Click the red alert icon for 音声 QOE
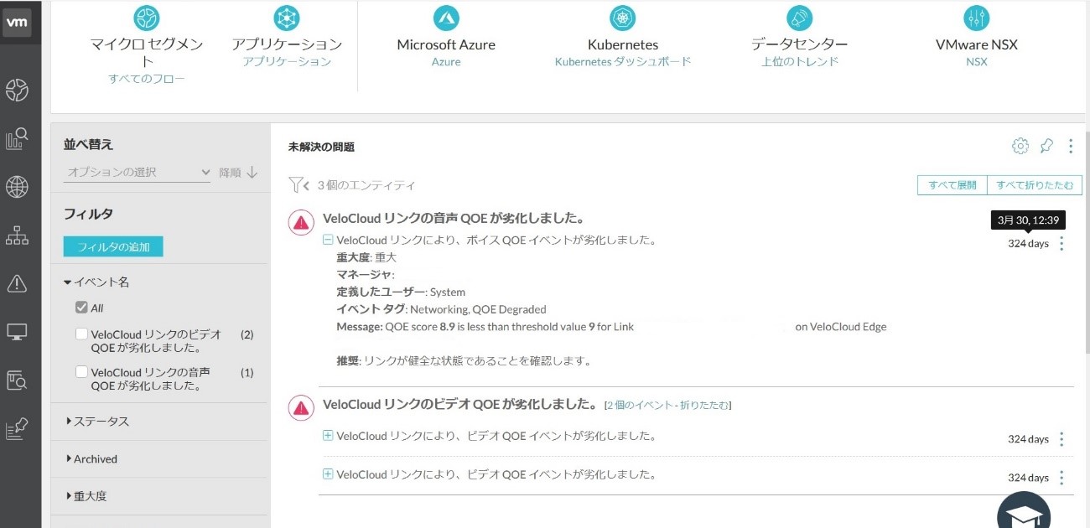This screenshot has height=528, width=1090. click(301, 222)
